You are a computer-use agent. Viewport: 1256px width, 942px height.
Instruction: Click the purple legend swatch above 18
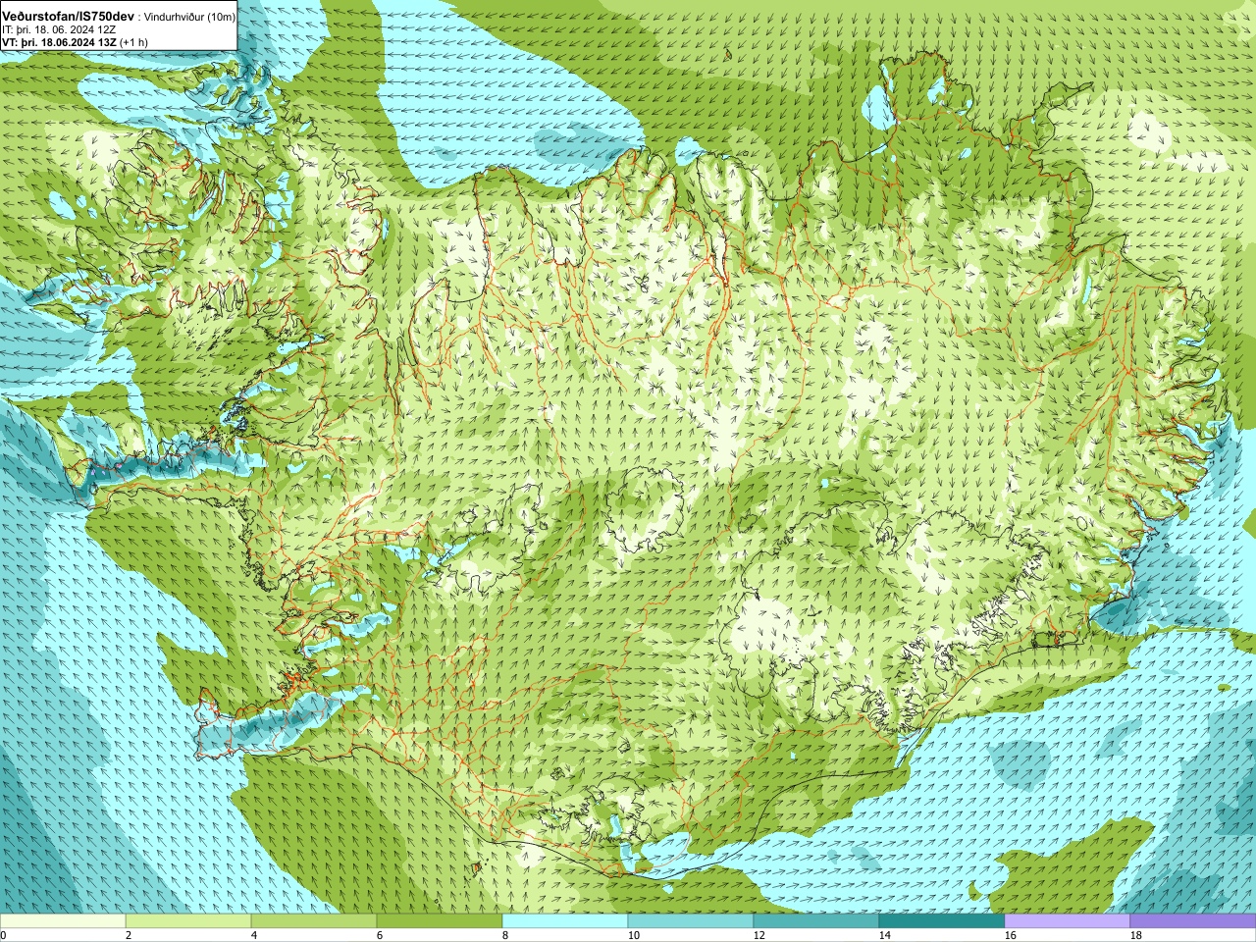click(x=1193, y=921)
